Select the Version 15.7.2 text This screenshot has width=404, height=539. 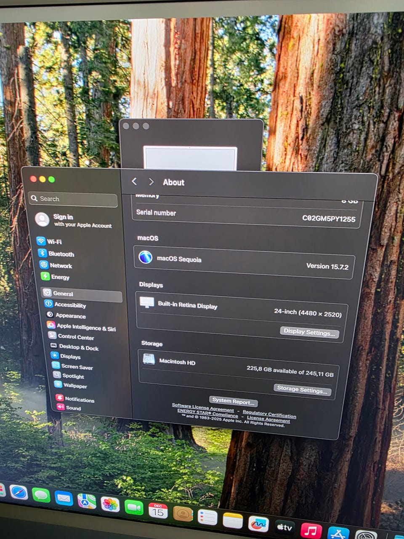327,266
